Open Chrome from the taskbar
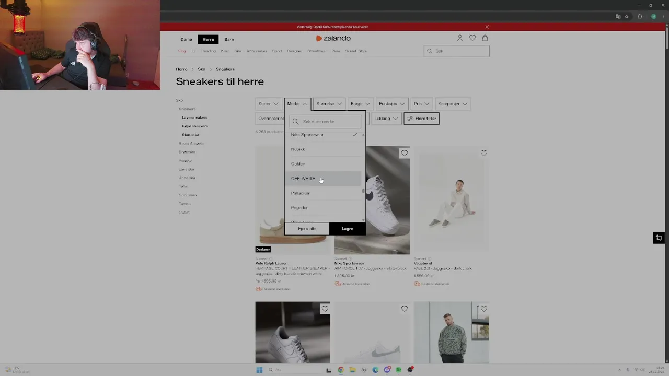669x376 pixels. pos(341,370)
